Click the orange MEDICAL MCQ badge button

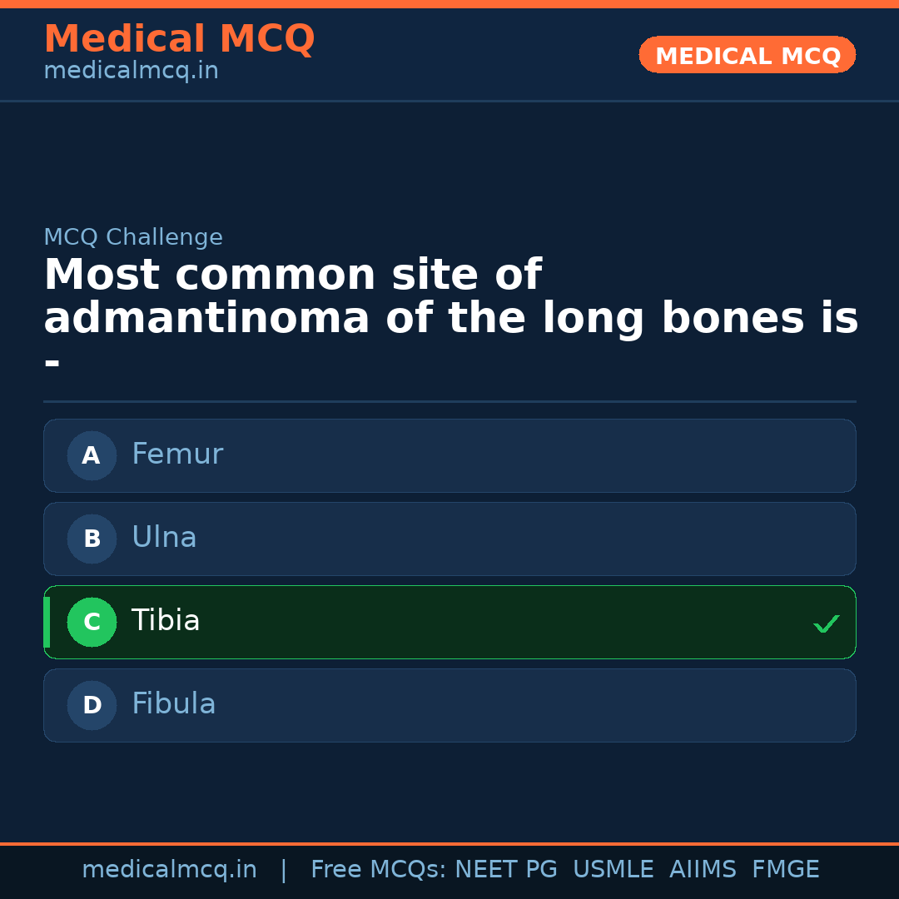(747, 56)
